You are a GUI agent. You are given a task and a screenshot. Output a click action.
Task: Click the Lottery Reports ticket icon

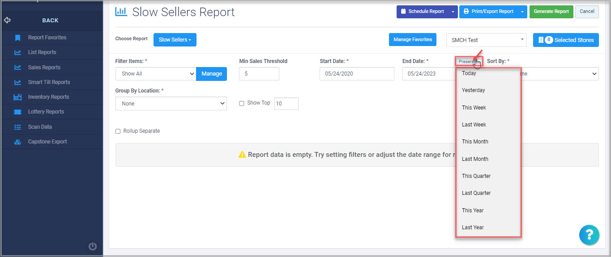pyautogui.click(x=17, y=112)
